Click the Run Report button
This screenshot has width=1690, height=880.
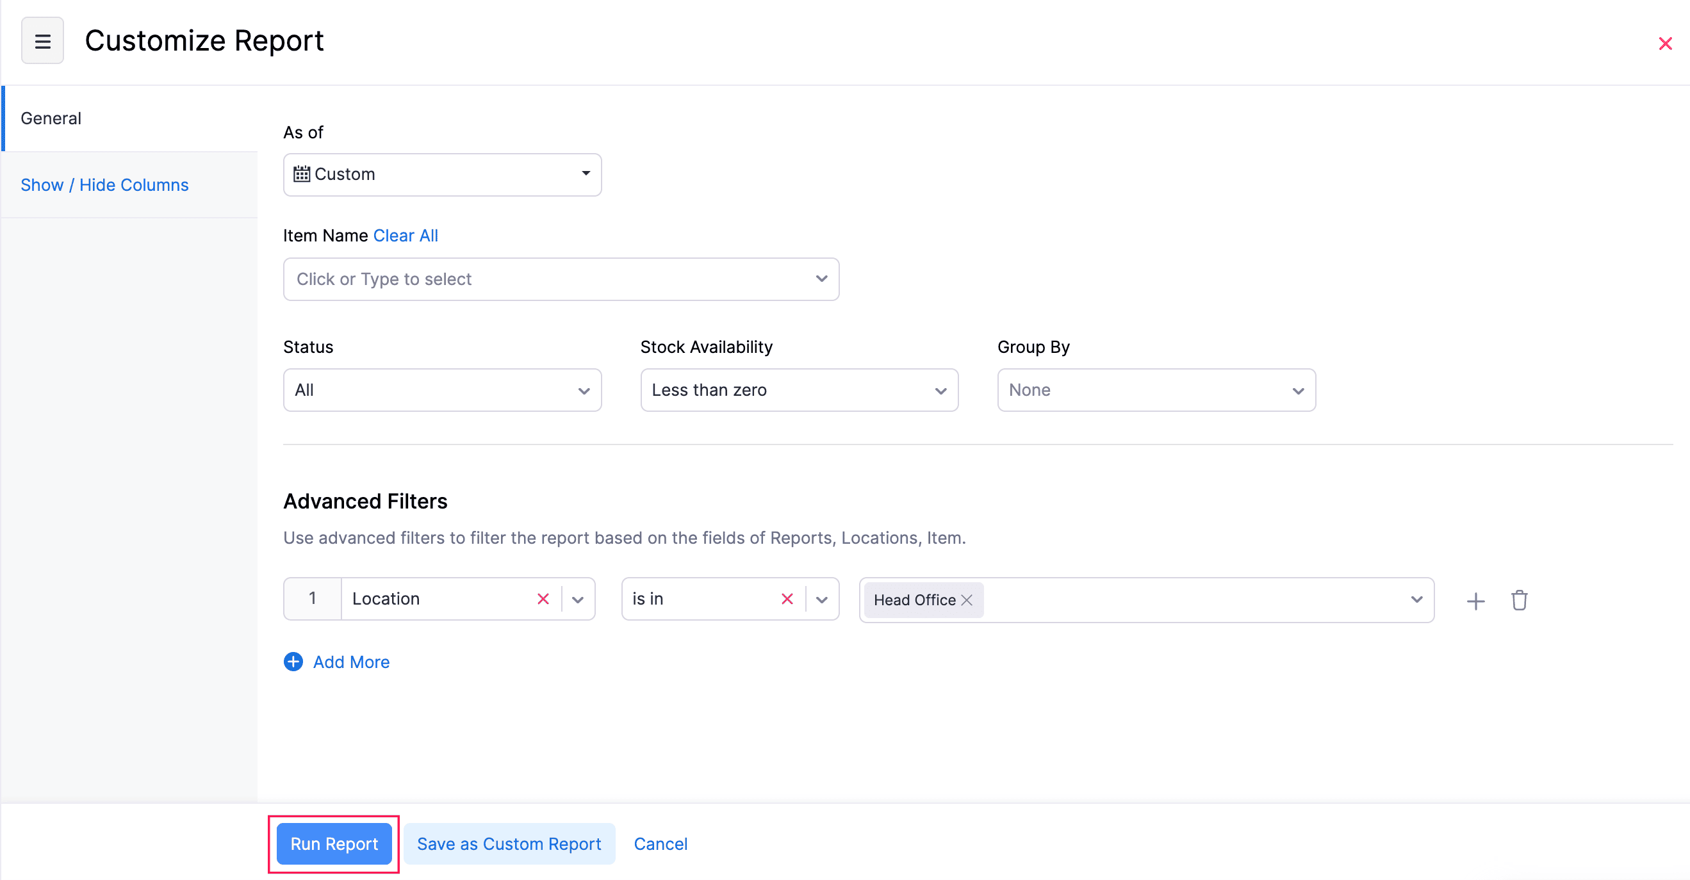(334, 843)
